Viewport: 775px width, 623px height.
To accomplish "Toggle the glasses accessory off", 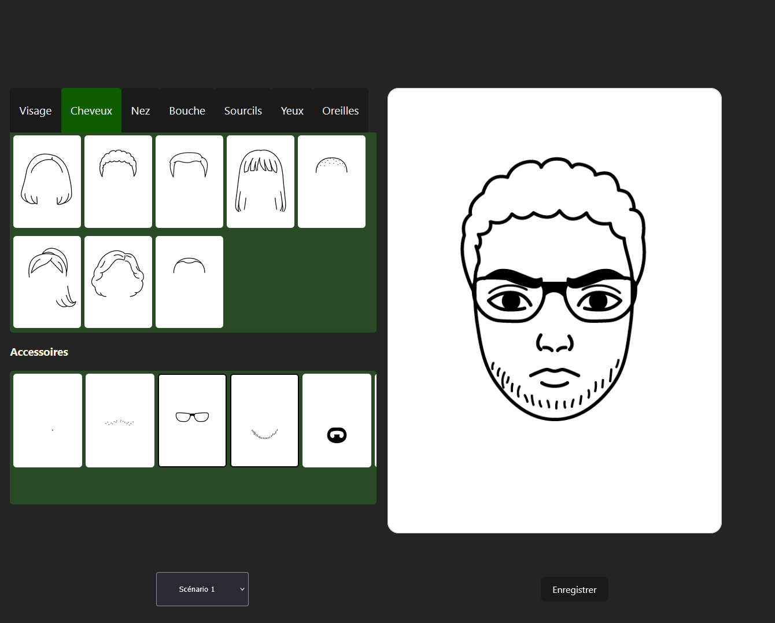I will tap(192, 420).
